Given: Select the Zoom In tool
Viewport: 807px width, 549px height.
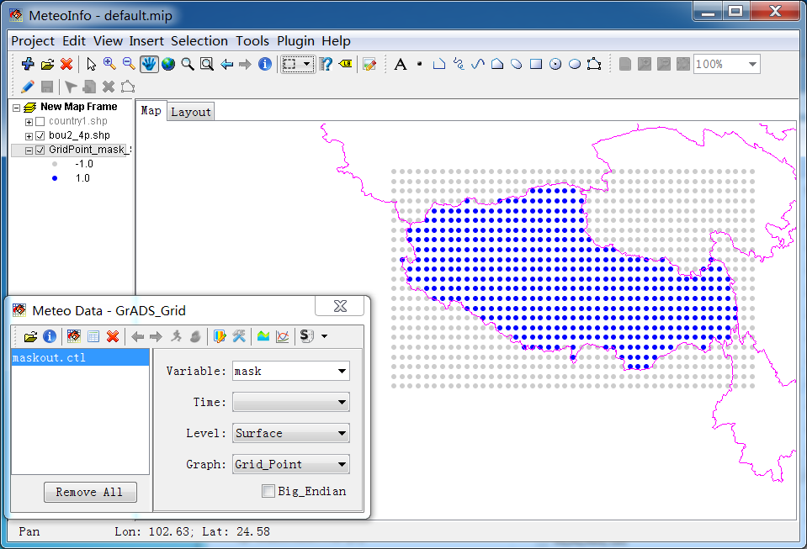Looking at the screenshot, I should click(x=109, y=63).
